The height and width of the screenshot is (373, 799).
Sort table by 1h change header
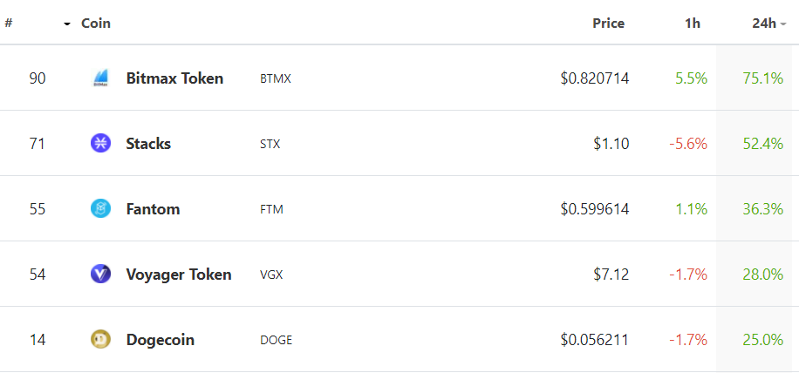tap(692, 24)
